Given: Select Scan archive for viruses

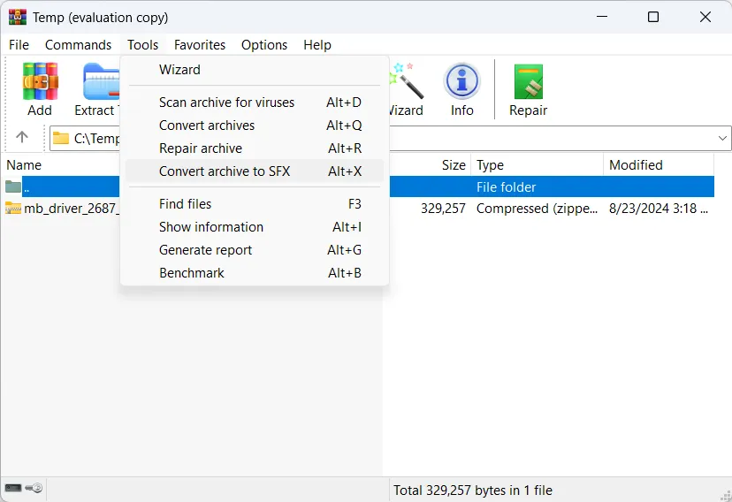Looking at the screenshot, I should (x=255, y=103).
